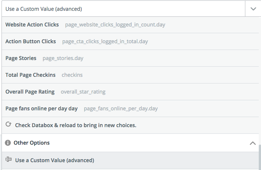Click the Other Options header label

click(32, 143)
